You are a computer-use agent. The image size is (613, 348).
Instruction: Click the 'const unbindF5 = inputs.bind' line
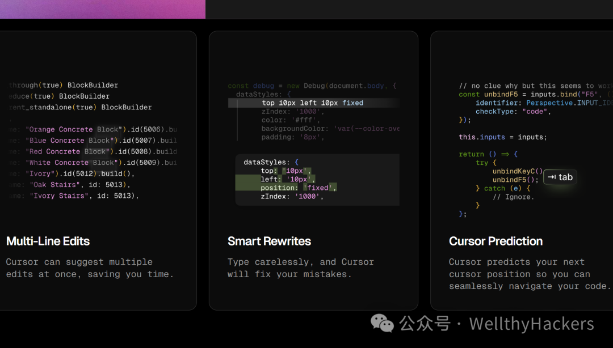[536, 95]
